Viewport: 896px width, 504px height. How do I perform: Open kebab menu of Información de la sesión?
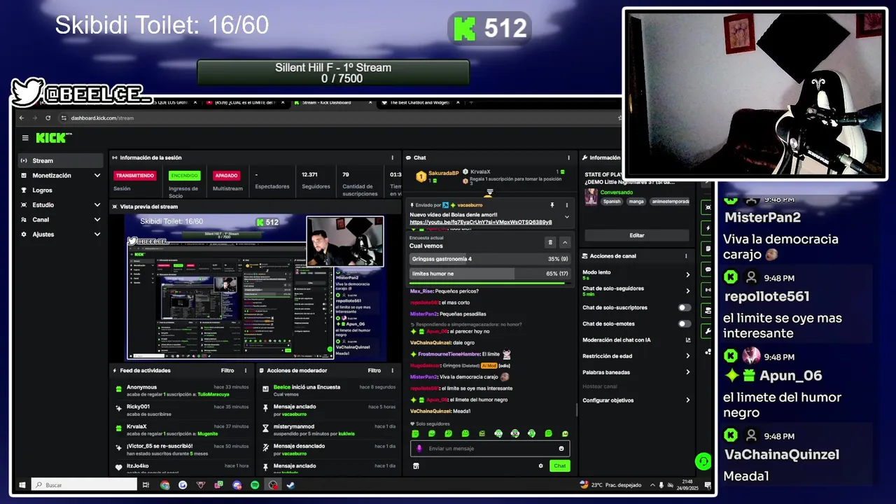tap(392, 157)
